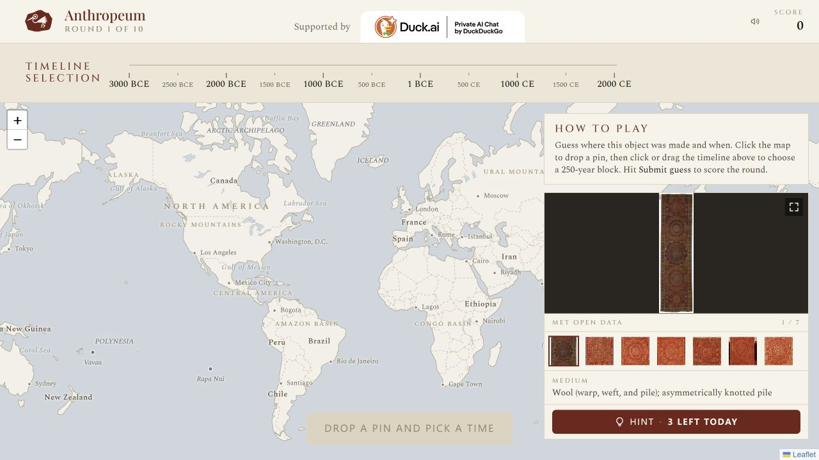819x460 pixels.
Task: Pick 1000 CE on the timeline
Action: coord(517,84)
